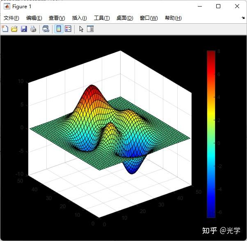Toggle the Insert Legend toolbar button
247x241 pixels.
[x=68, y=29]
